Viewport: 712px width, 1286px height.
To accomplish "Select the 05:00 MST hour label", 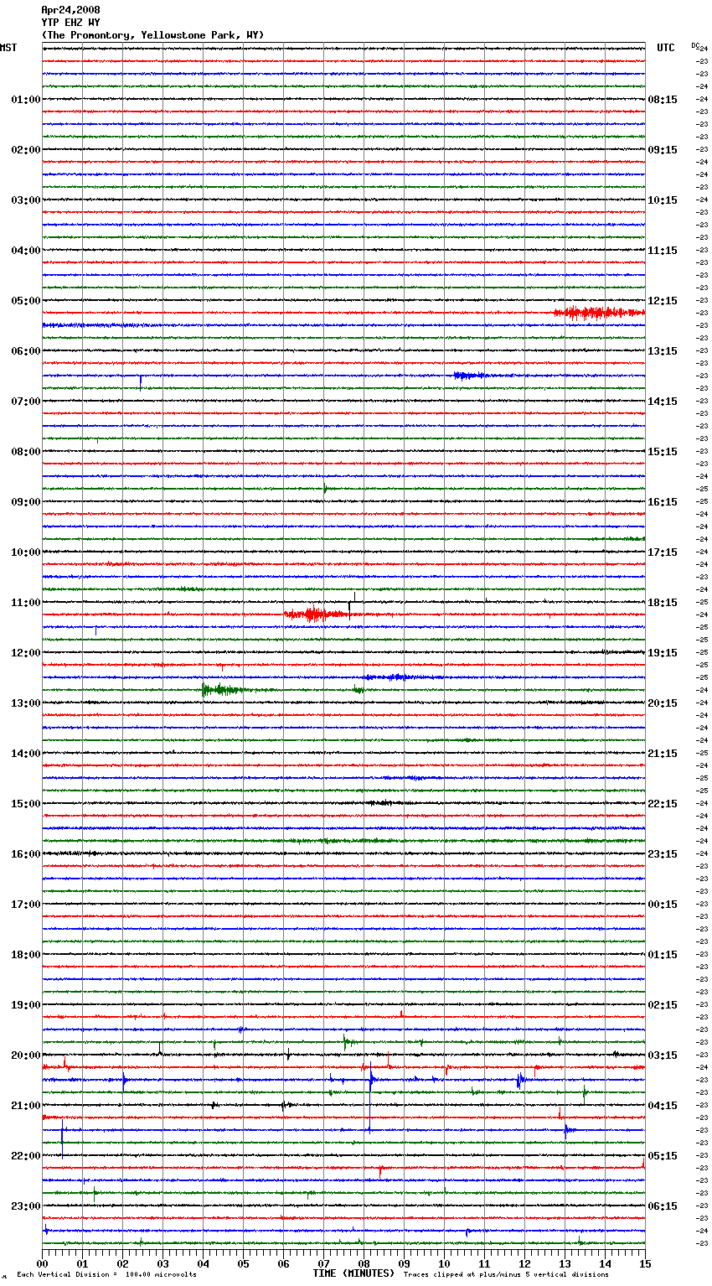I will click(25, 301).
